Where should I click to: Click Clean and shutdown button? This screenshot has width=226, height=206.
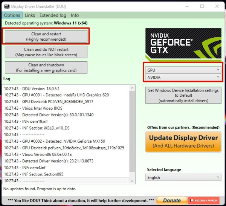coord(46,68)
